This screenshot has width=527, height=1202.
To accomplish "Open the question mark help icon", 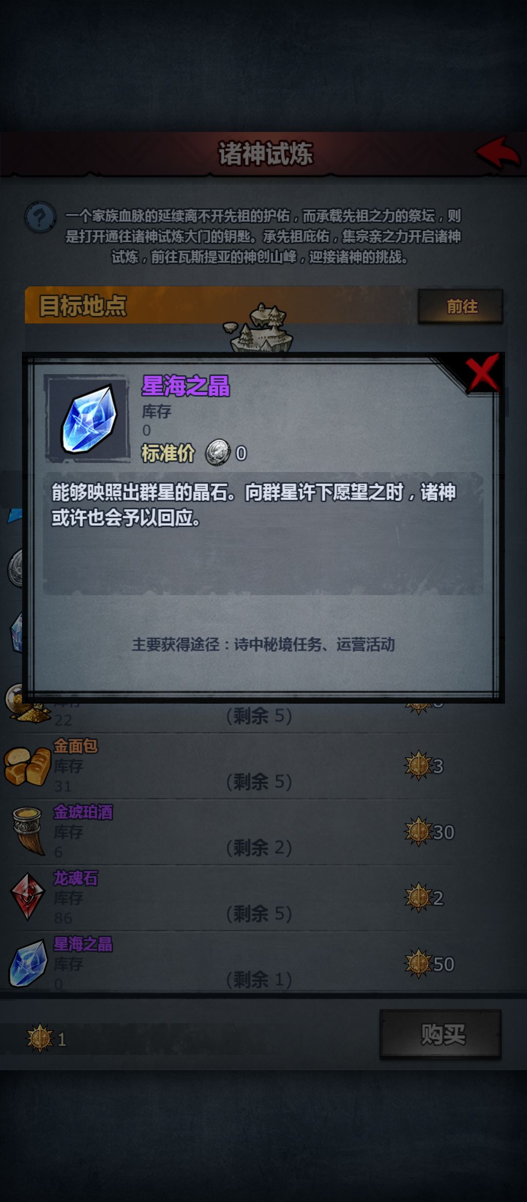I will 40,217.
